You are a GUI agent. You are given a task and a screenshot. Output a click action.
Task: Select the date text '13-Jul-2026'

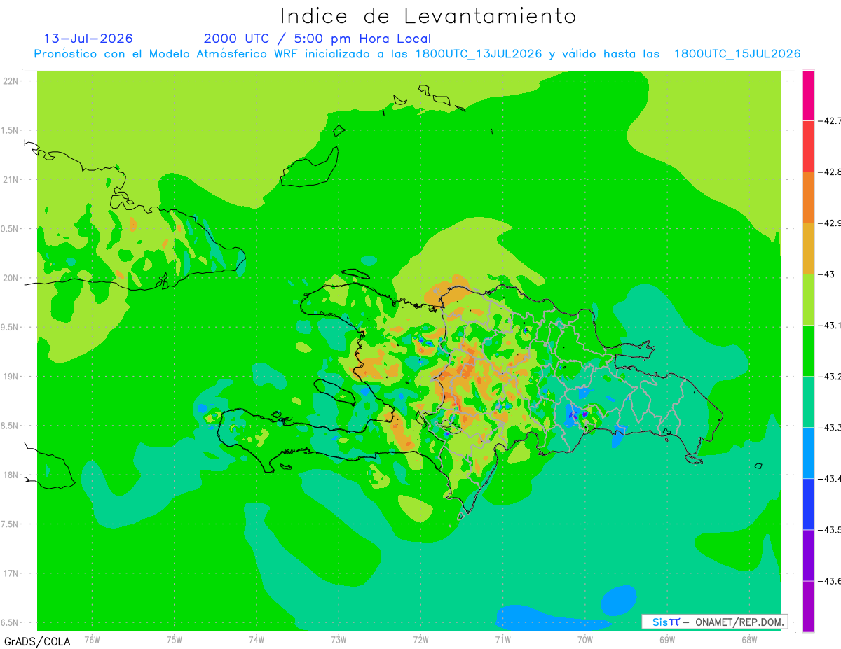click(88, 39)
